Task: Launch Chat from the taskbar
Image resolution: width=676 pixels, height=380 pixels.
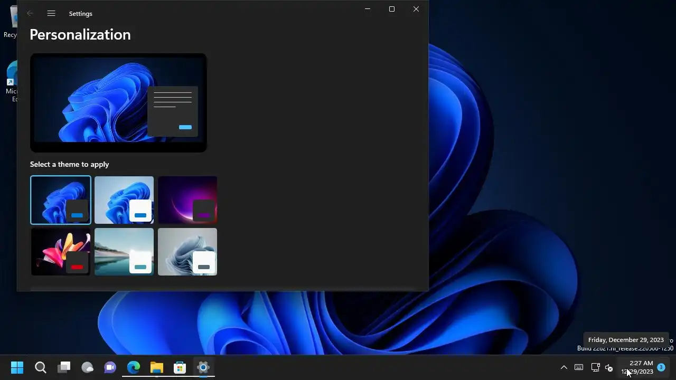Action: 110,367
